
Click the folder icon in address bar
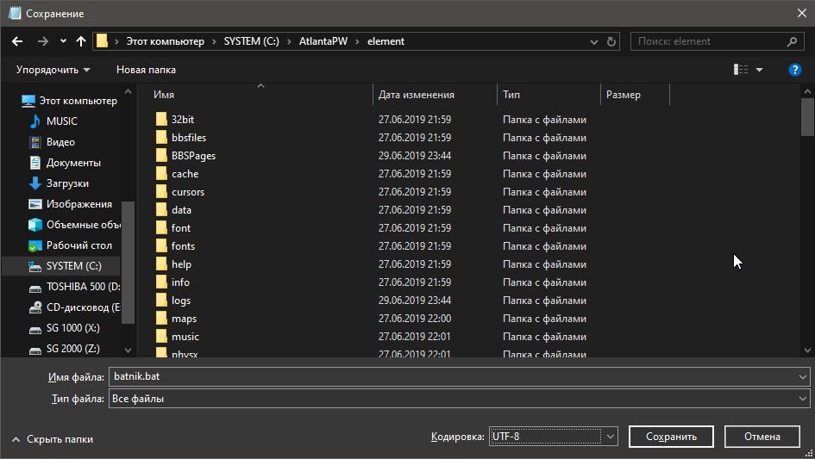pos(103,41)
